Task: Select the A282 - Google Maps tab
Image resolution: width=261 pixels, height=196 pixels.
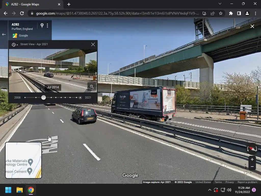Action: point(33,4)
